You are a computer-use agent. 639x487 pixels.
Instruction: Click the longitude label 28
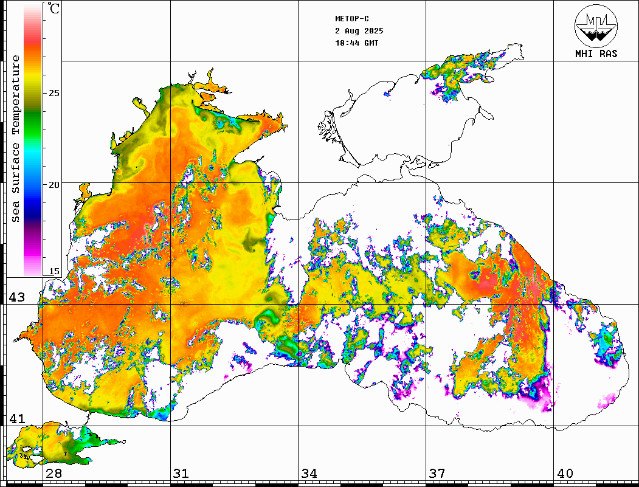point(54,473)
